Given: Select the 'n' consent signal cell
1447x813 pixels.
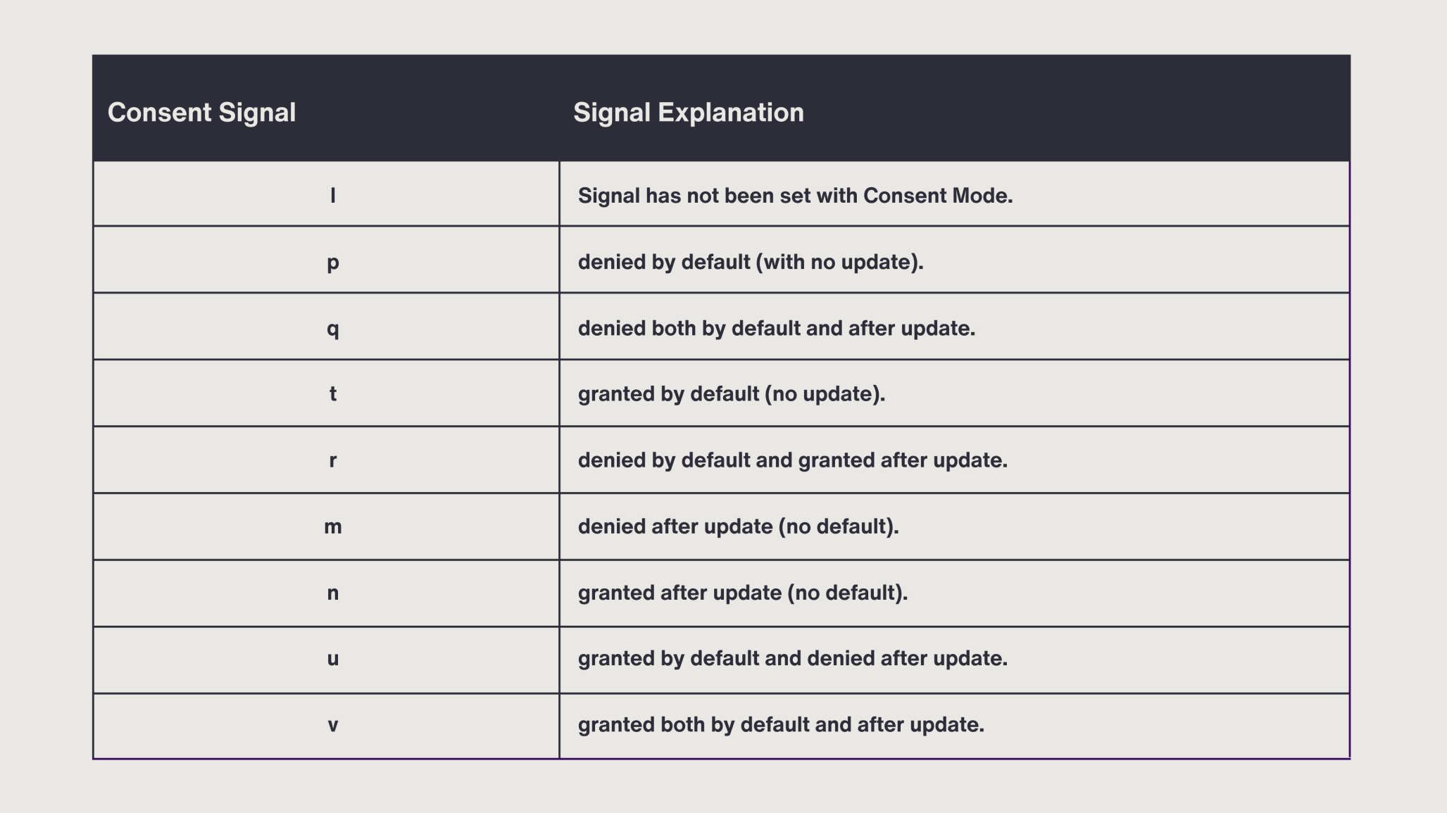Looking at the screenshot, I should [x=333, y=593].
